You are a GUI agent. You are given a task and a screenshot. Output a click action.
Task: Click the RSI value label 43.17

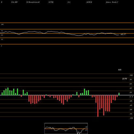coord(123,34)
